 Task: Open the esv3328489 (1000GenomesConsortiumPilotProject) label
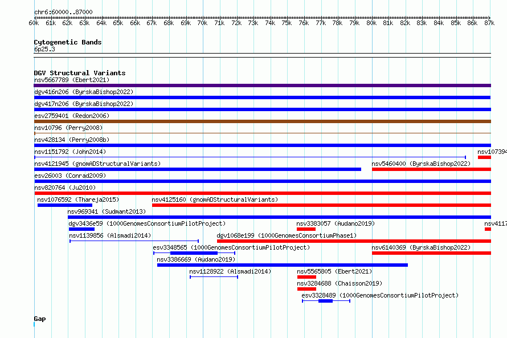pyautogui.click(x=380, y=295)
